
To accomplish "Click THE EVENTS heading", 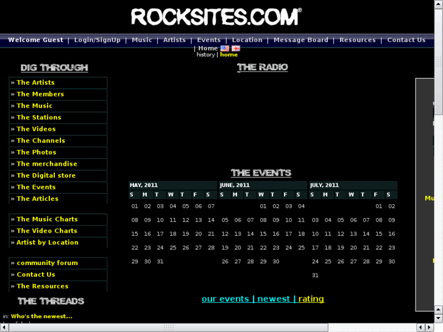I will (x=261, y=173).
